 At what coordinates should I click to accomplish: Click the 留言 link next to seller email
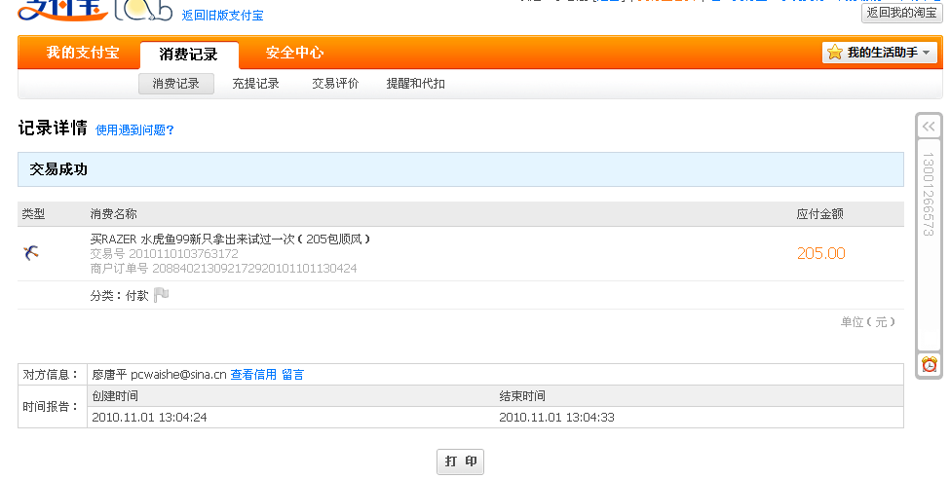click(x=292, y=374)
